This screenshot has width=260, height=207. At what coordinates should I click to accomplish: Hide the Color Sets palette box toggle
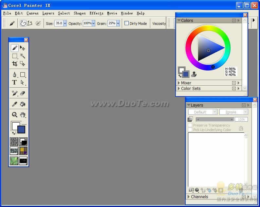pos(234,88)
